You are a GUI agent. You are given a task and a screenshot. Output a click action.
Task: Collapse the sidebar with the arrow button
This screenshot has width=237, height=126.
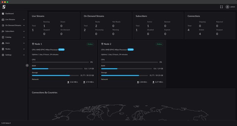click(x=27, y=66)
